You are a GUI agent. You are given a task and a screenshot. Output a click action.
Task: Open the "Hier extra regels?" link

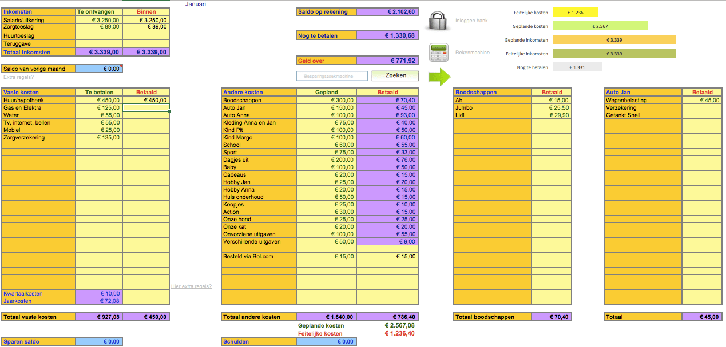click(191, 286)
